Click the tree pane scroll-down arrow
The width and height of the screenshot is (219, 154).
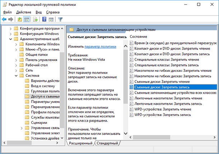(62, 138)
